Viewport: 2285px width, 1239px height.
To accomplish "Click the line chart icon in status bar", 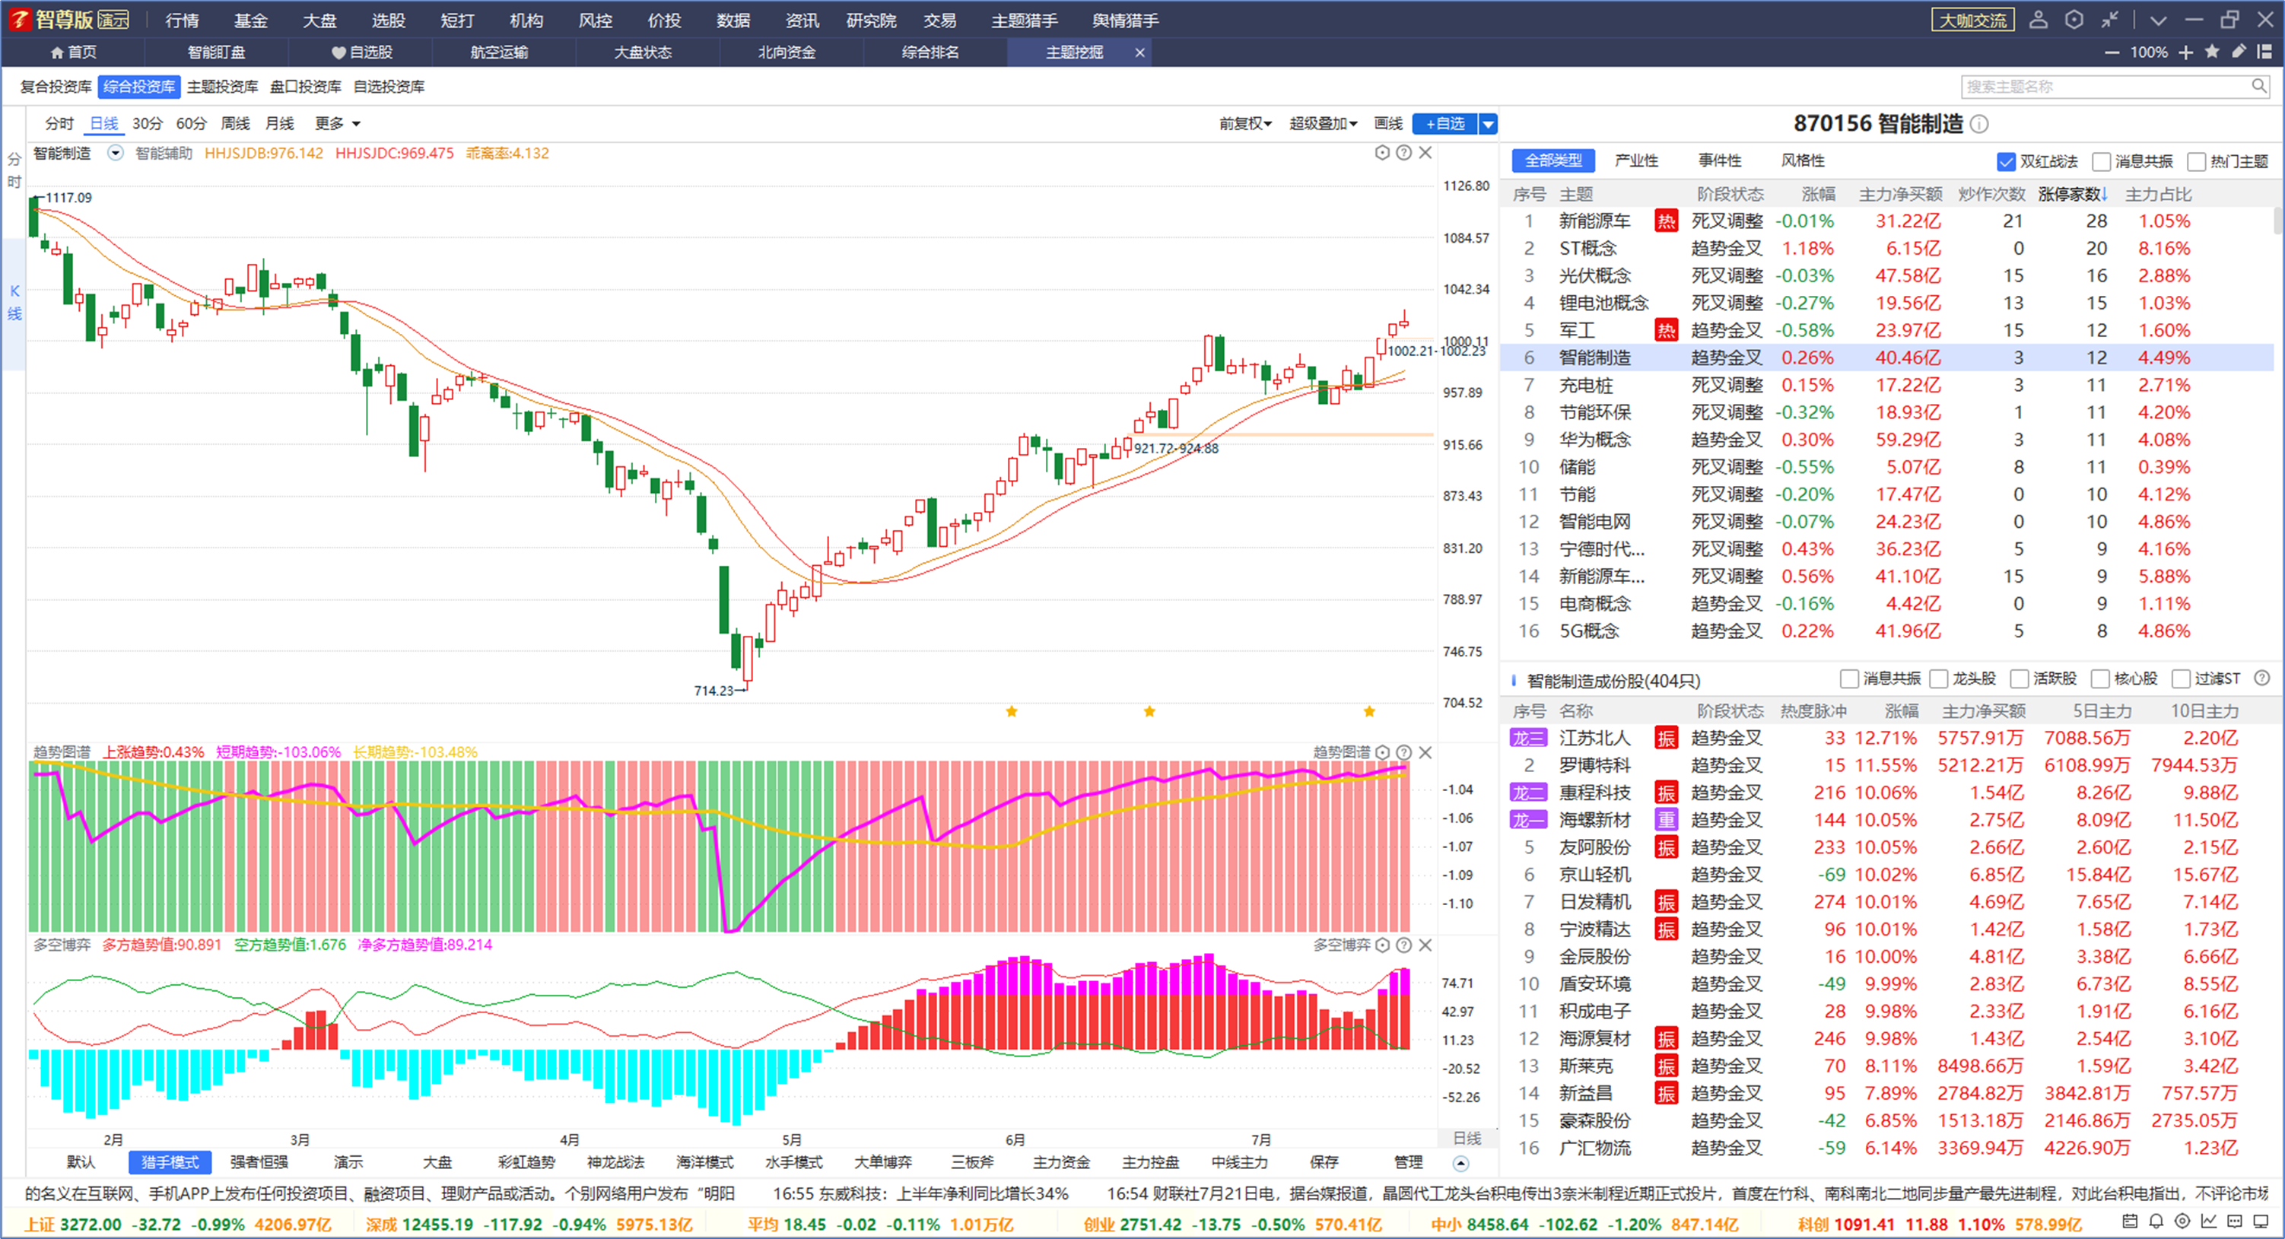I will [x=2209, y=1222].
